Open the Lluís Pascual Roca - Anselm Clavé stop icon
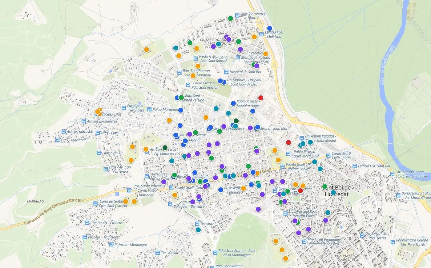 [x=285, y=214]
